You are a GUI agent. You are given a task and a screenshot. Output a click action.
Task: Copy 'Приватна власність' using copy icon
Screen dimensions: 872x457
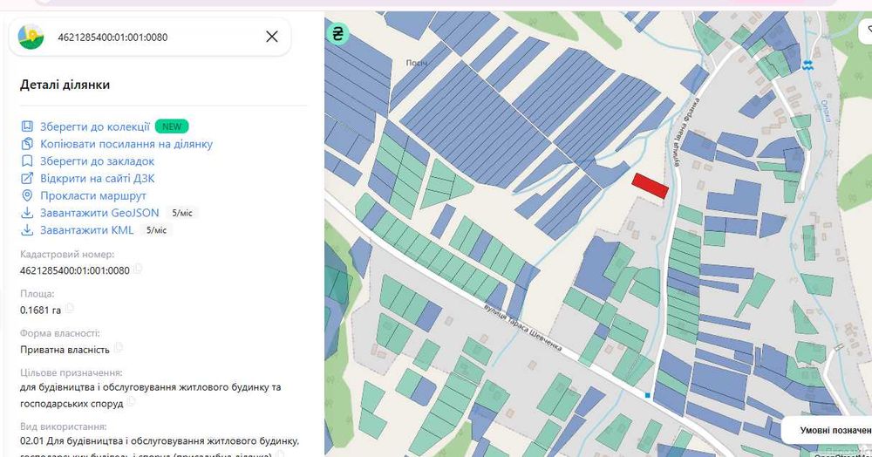[118, 349]
